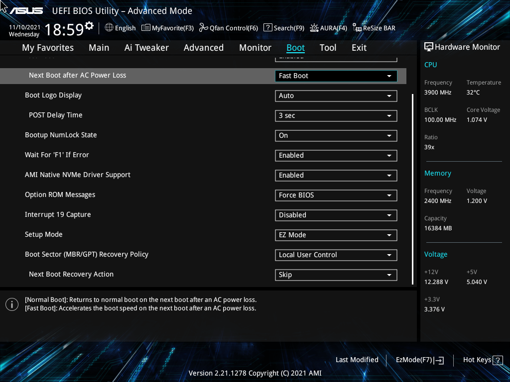Click the 11/10/2021 date

coord(25,27)
